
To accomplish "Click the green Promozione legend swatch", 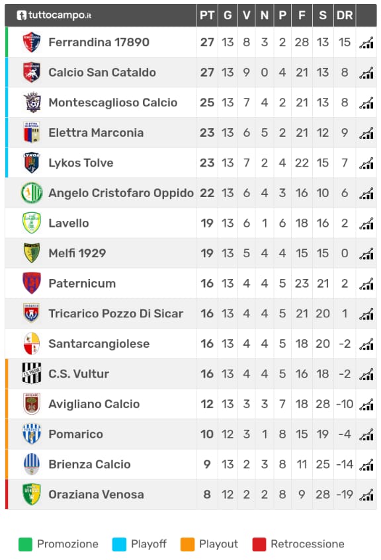I will tap(25, 544).
